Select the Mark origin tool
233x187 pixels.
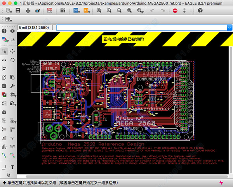[x=13, y=40]
